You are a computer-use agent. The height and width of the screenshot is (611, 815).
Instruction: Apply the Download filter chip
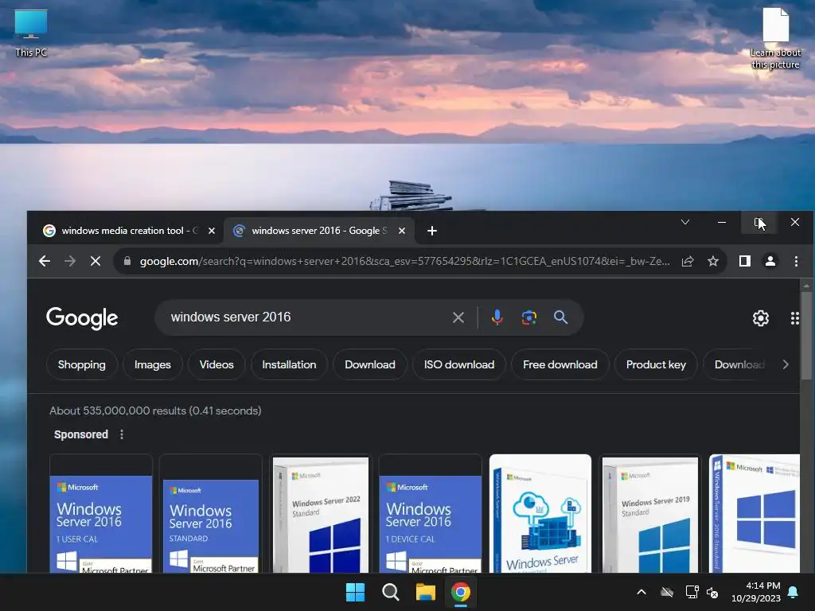pos(369,364)
